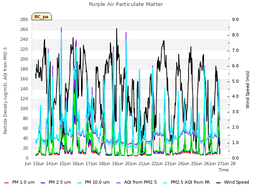Click the 8.0 tick on wind speed axis
This screenshot has width=253, height=190.
tap(235, 35)
